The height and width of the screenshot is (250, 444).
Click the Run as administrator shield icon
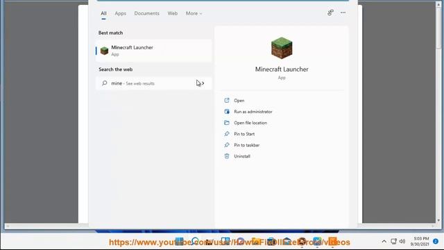[227, 111]
